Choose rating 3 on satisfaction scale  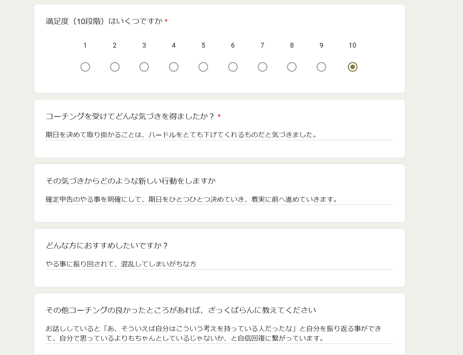[144, 67]
